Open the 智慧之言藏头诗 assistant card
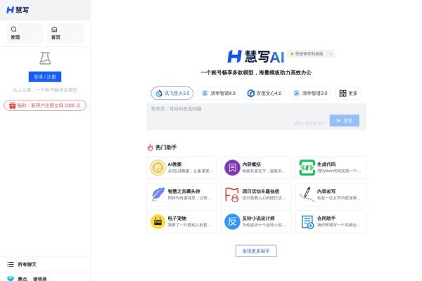This screenshot has height=281, width=422. [x=181, y=195]
